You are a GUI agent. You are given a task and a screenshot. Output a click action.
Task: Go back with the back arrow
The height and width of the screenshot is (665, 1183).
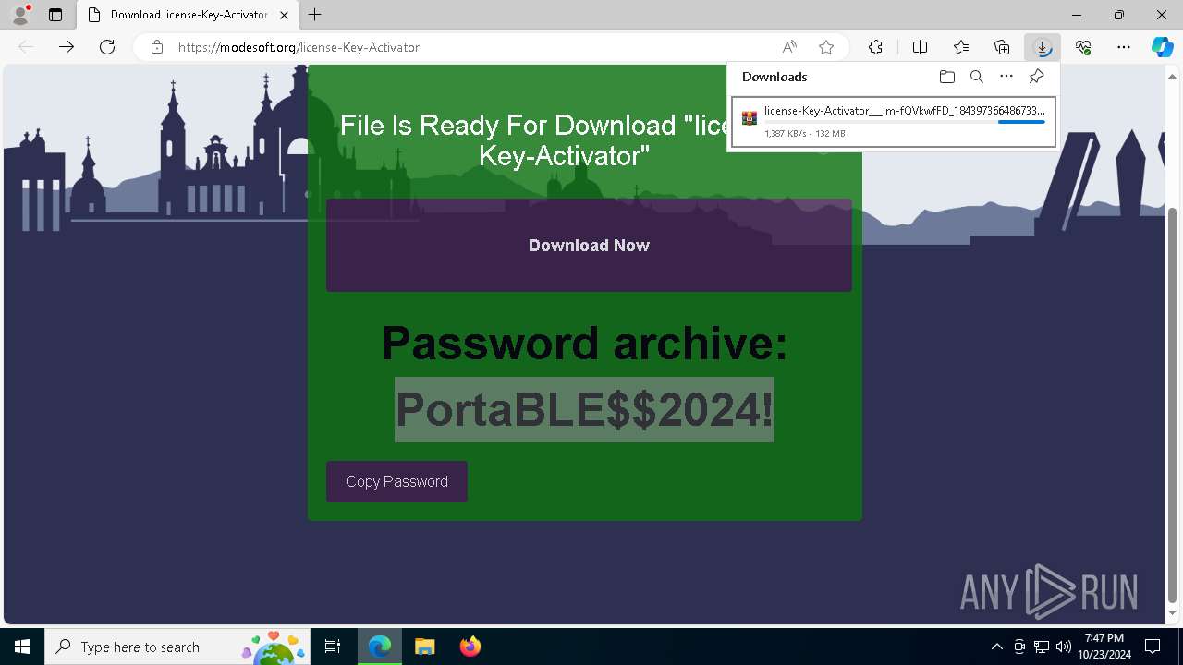26,47
